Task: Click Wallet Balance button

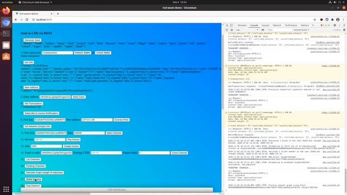Action: tap(34, 179)
